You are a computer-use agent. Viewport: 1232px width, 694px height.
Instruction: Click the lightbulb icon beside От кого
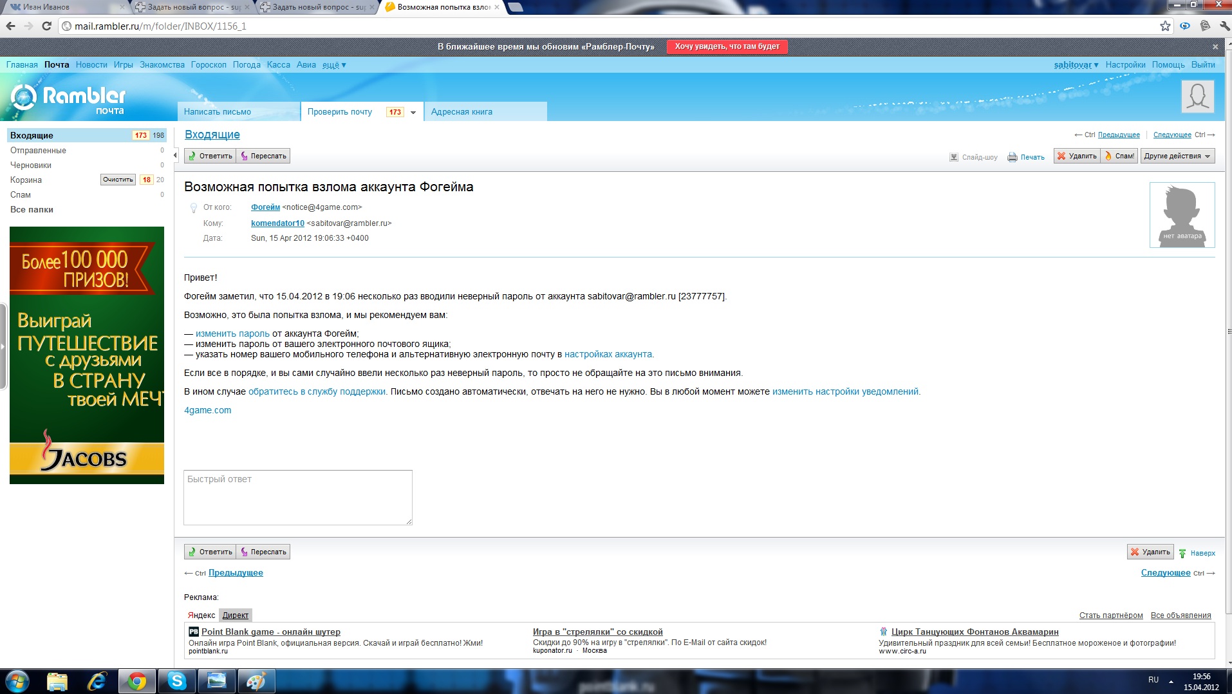click(193, 208)
